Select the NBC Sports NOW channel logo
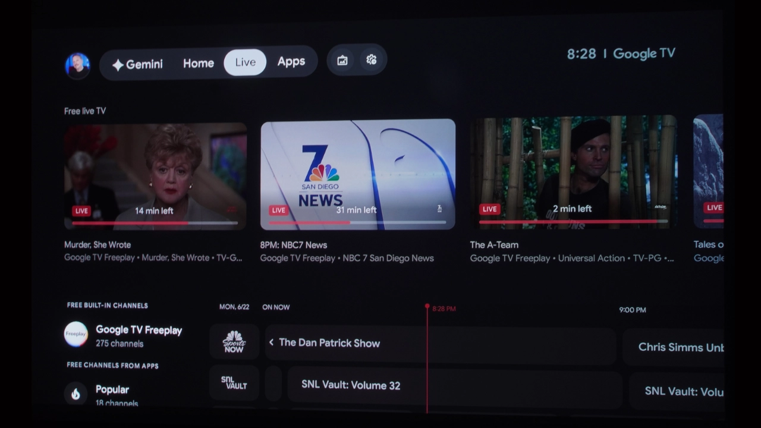The height and width of the screenshot is (428, 761). click(x=234, y=342)
